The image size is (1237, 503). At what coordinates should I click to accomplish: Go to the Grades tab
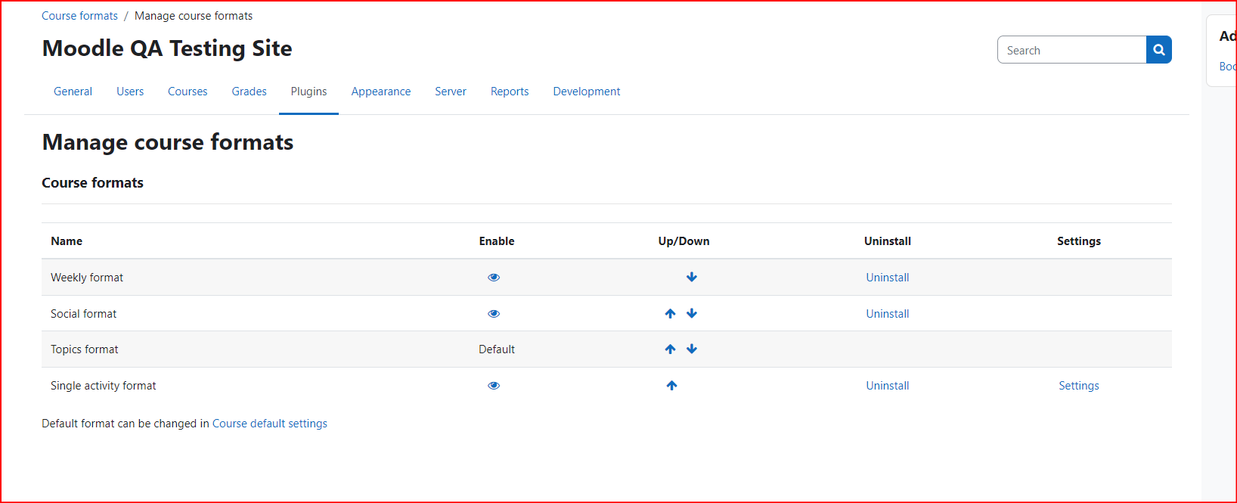pyautogui.click(x=249, y=92)
